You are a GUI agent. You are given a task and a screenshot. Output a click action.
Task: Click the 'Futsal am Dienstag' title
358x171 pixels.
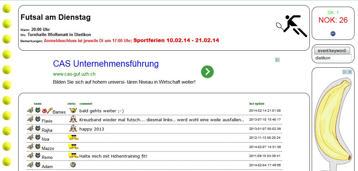[x=56, y=17]
